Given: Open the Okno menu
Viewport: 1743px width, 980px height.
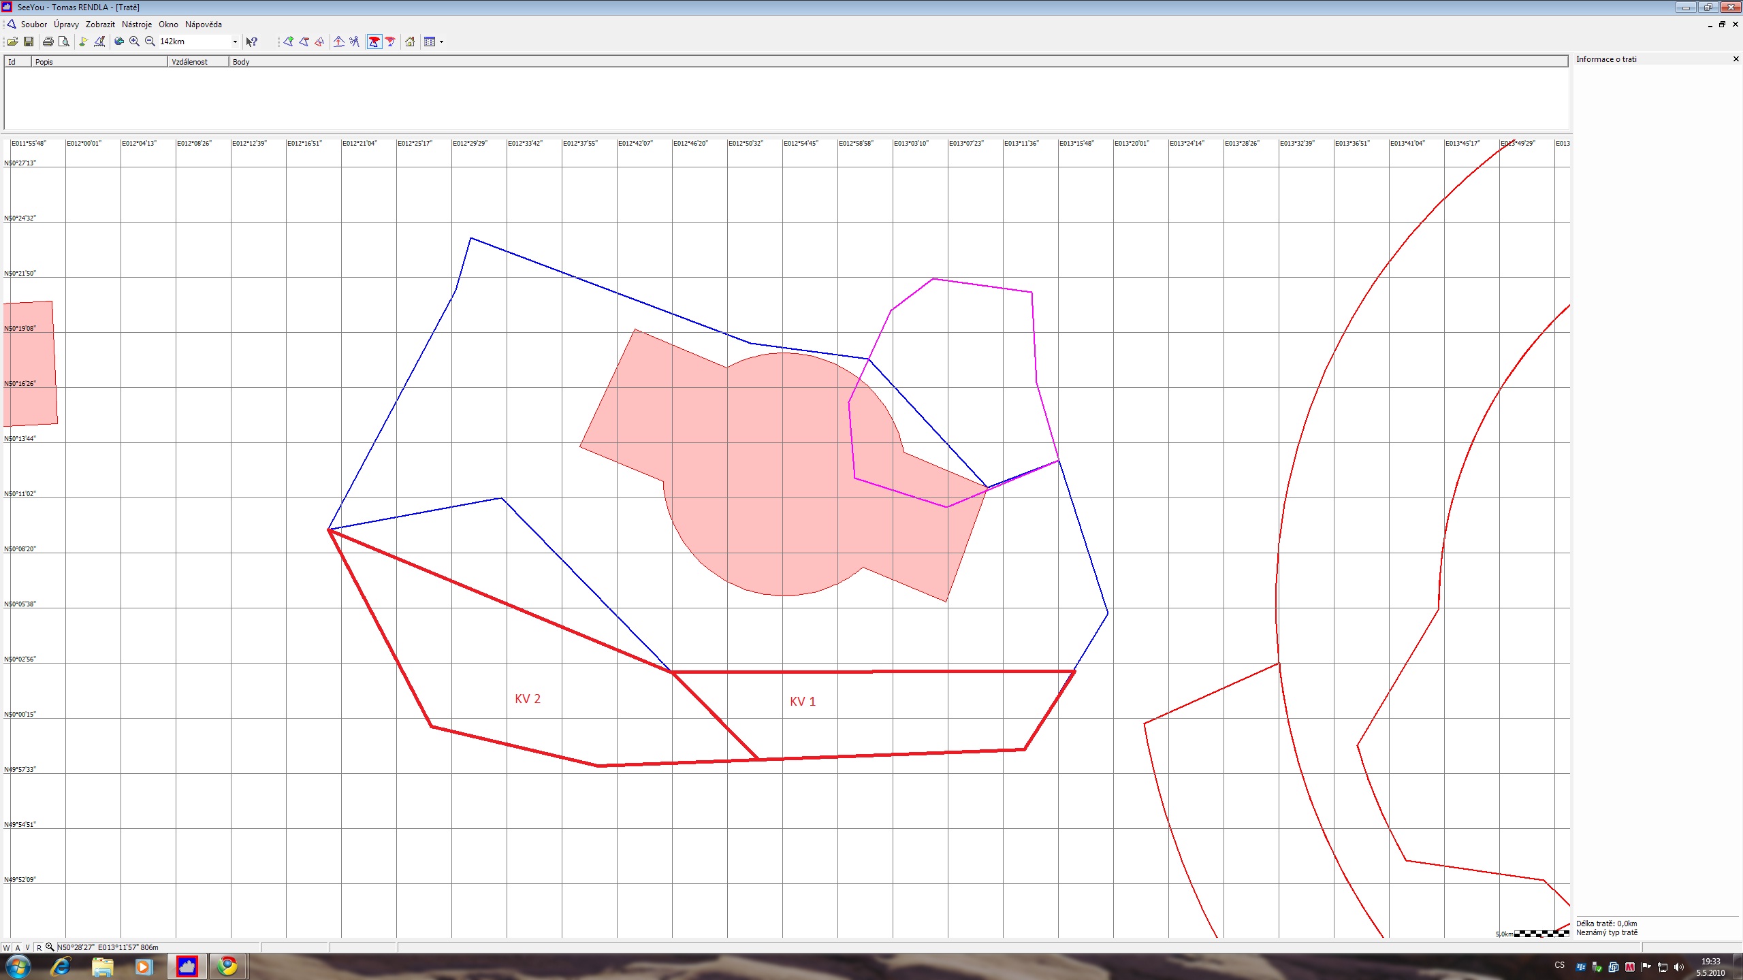Looking at the screenshot, I should 168,24.
